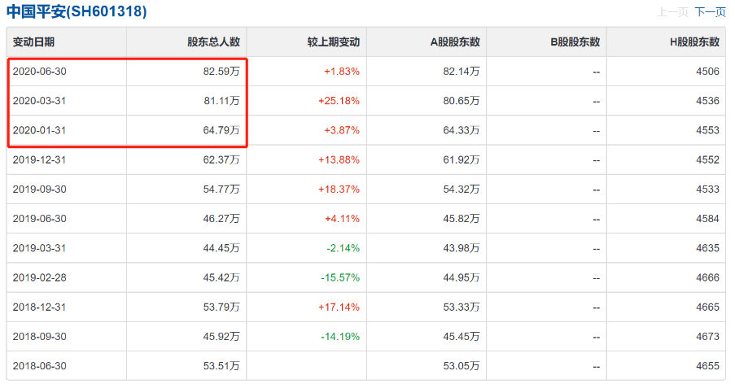Select total shareholders value 81.11万
Screen dimensions: 735x388
pyautogui.click(x=221, y=101)
